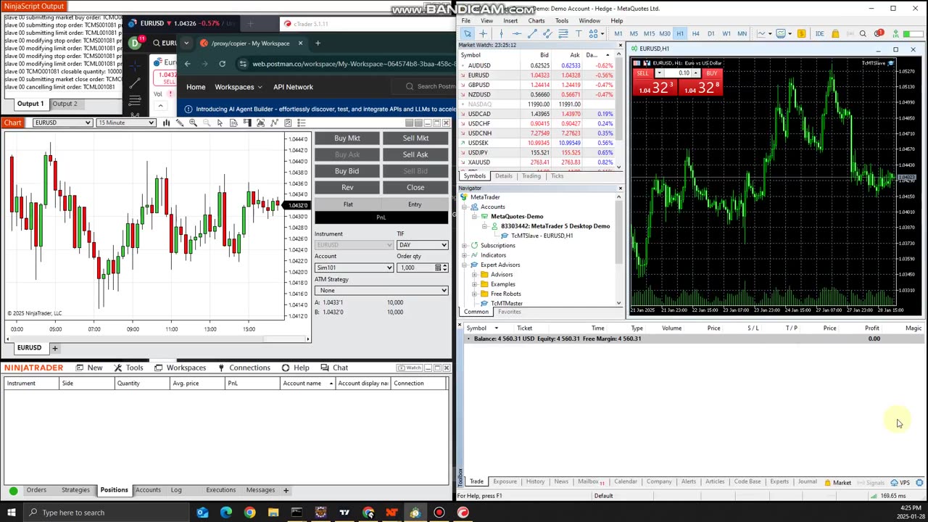Click the Postman reload page icon

222,64
